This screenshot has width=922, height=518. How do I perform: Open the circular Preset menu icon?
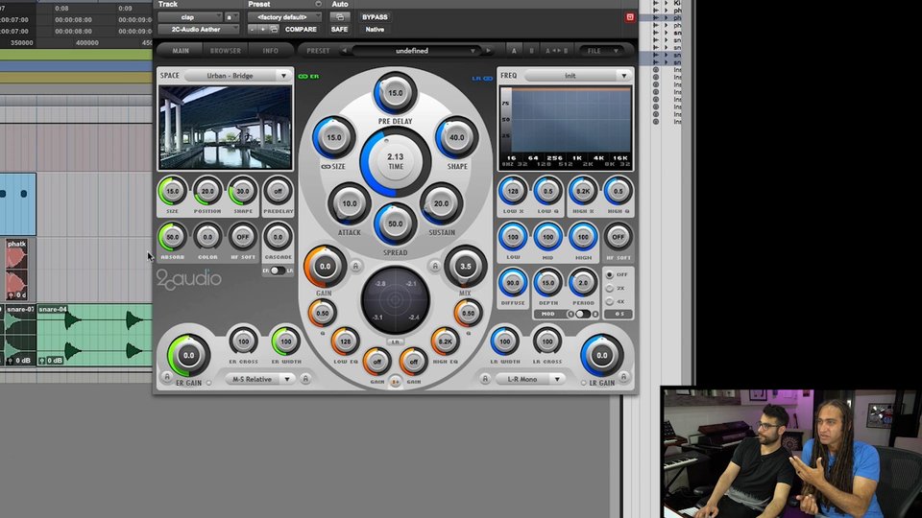[x=318, y=4]
